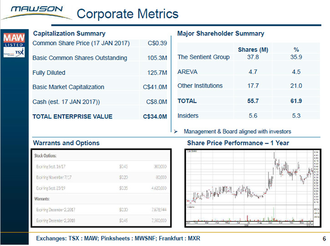Select the 105.3M shares value
The width and height of the screenshot is (330, 246).
click(157, 58)
